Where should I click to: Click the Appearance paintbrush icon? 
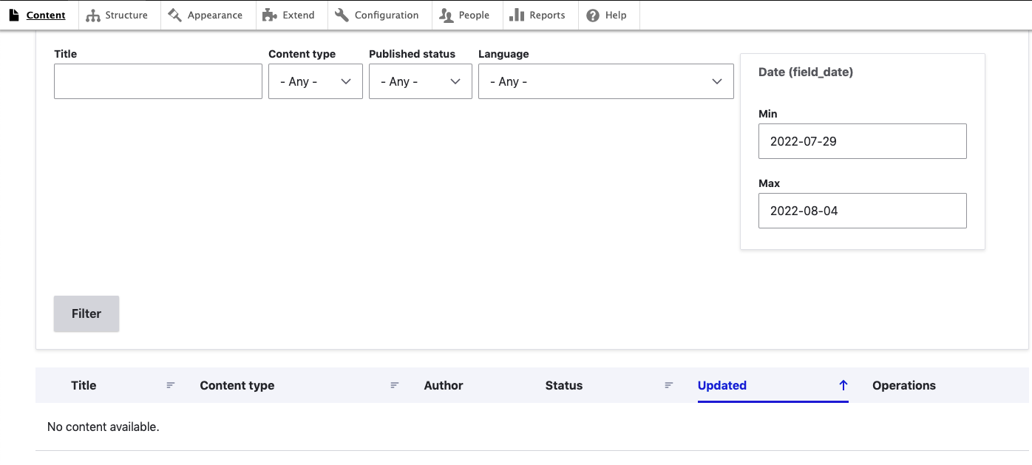(174, 15)
